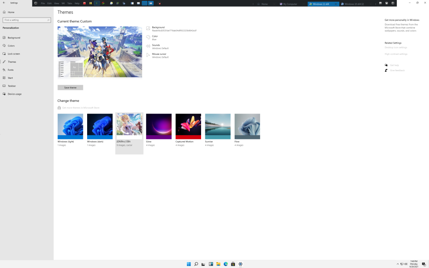The height and width of the screenshot is (268, 429).
Task: Click the network tray icon
Action: click(402, 264)
